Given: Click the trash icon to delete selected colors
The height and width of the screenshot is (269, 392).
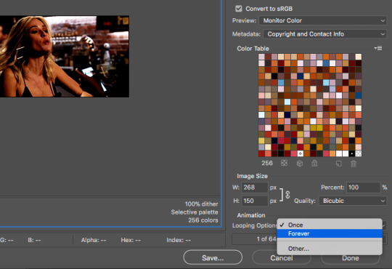Looking at the screenshot, I should [x=354, y=164].
